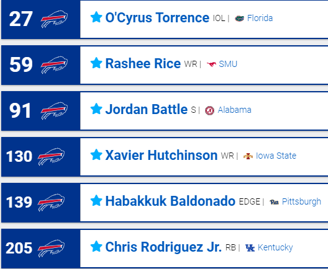Open O'Cyrus Torrence player profile
Viewport: 328px width, 269px height.
pos(157,17)
